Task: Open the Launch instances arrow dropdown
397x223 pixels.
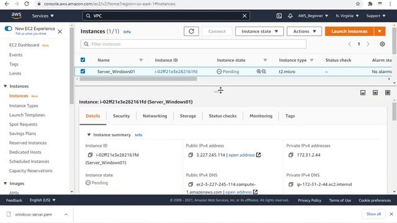Action: (380, 32)
